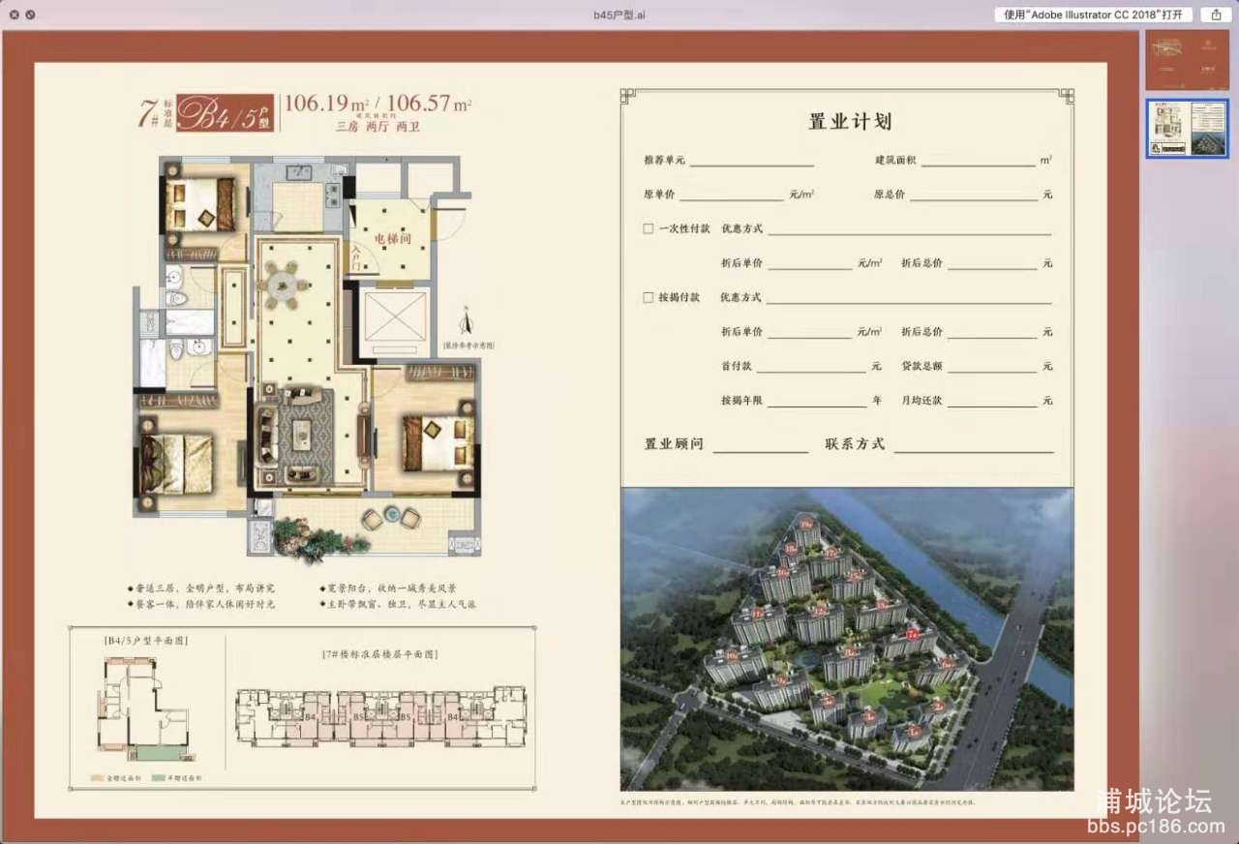Click the 三房 两厅 两卫 subtitle
Image resolution: width=1239 pixels, height=844 pixels.
point(378,127)
